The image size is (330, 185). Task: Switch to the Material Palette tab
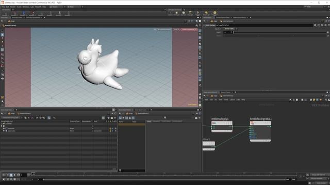225,92
